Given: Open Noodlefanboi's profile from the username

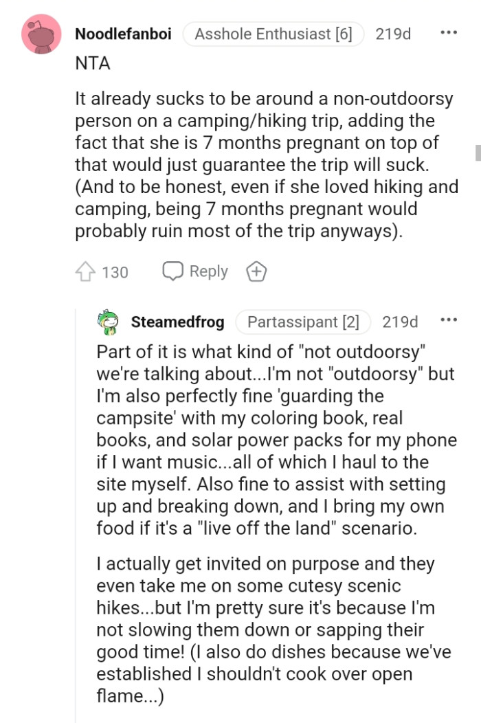Looking at the screenshot, I should click(122, 34).
